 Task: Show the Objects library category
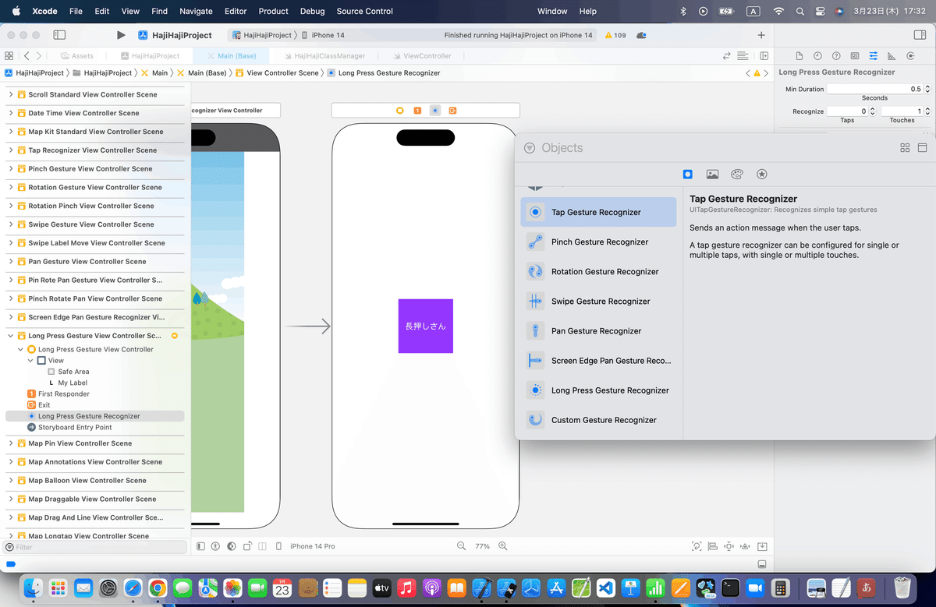(x=687, y=175)
